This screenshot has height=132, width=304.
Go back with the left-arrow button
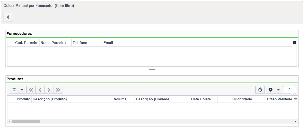tap(8, 17)
